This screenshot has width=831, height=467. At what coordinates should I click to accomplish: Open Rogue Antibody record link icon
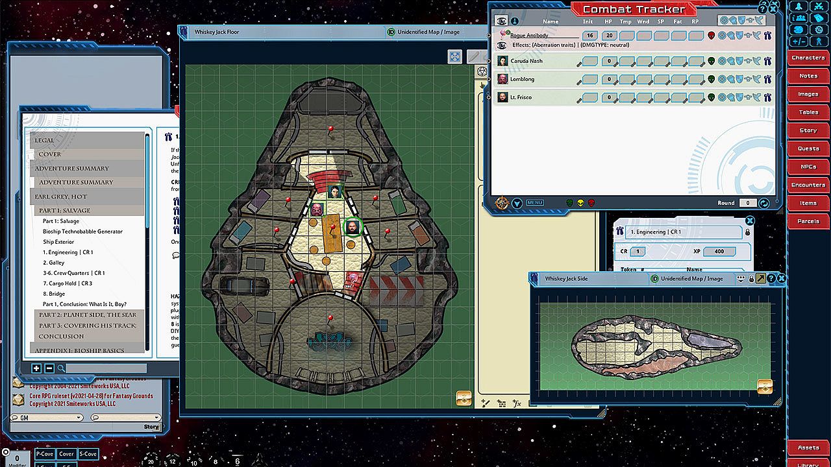pyautogui.click(x=767, y=36)
